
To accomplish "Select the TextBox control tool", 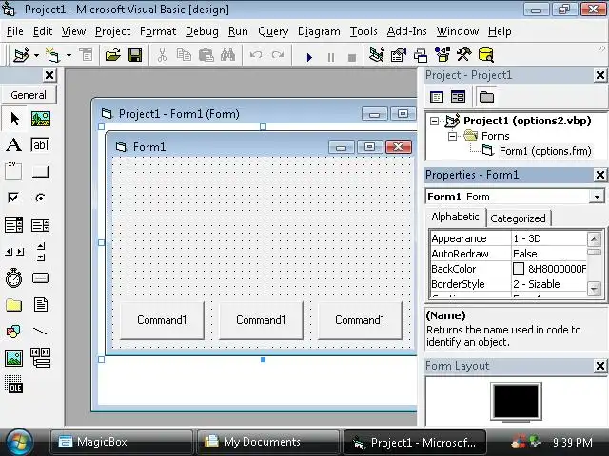I will pos(40,145).
